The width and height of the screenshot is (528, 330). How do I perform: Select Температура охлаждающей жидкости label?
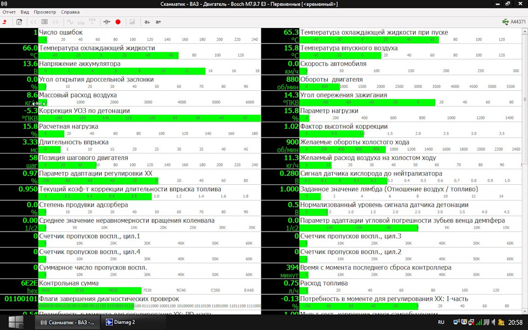[x=97, y=48]
